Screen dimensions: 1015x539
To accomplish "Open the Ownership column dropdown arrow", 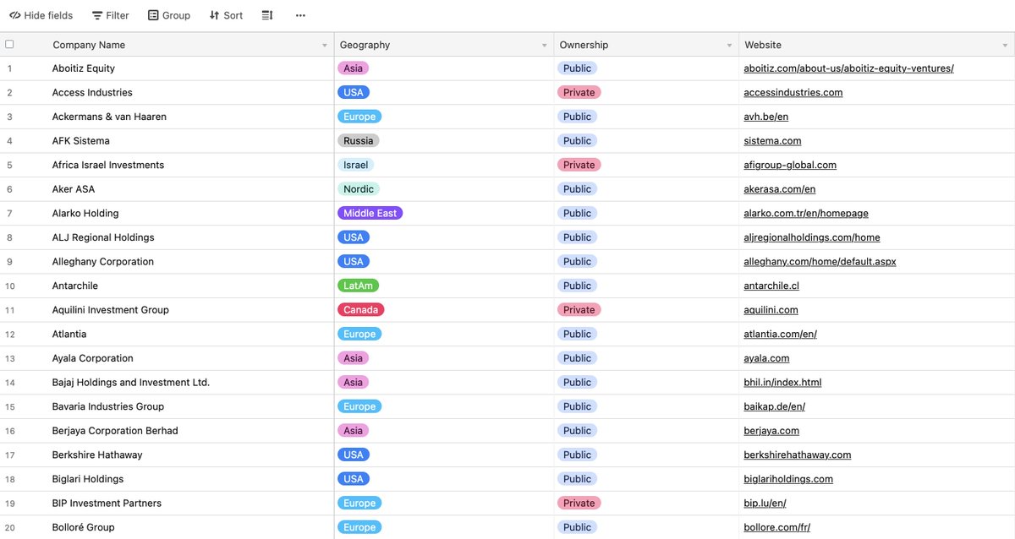I will [730, 45].
